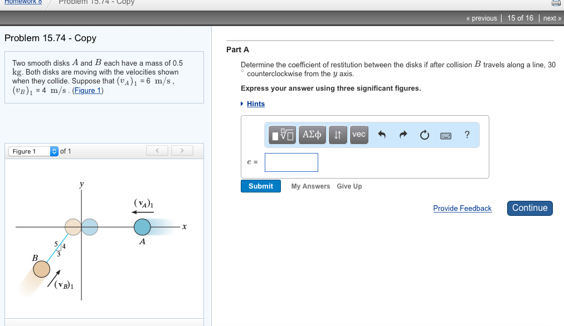564x326 pixels.
Task: Undo last entry in the answer box
Action: tap(382, 135)
